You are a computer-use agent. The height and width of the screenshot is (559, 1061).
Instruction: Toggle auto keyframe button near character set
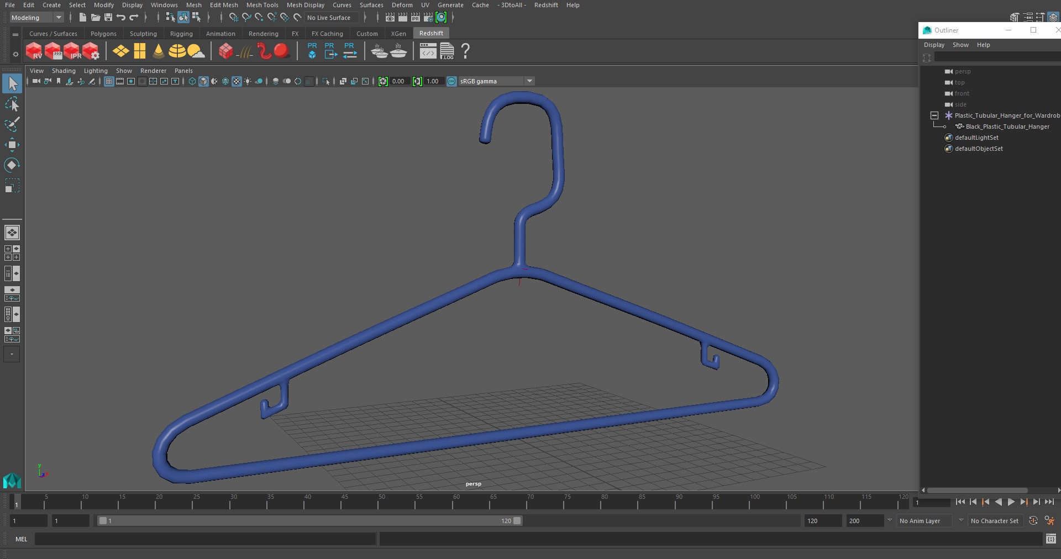click(1033, 520)
